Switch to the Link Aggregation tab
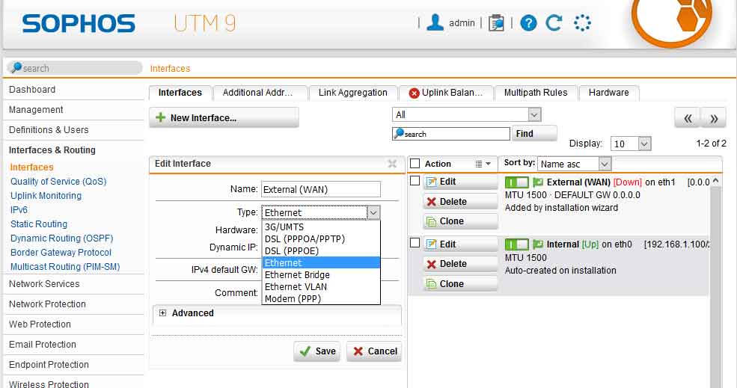The width and height of the screenshot is (737, 388). [x=353, y=93]
